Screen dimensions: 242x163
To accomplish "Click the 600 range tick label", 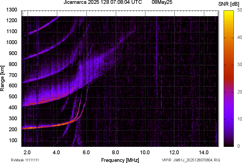I will pos(13,85).
